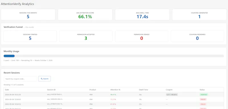
Task: Click the Permission Accepted count 3
Action: click(x=86, y=38)
